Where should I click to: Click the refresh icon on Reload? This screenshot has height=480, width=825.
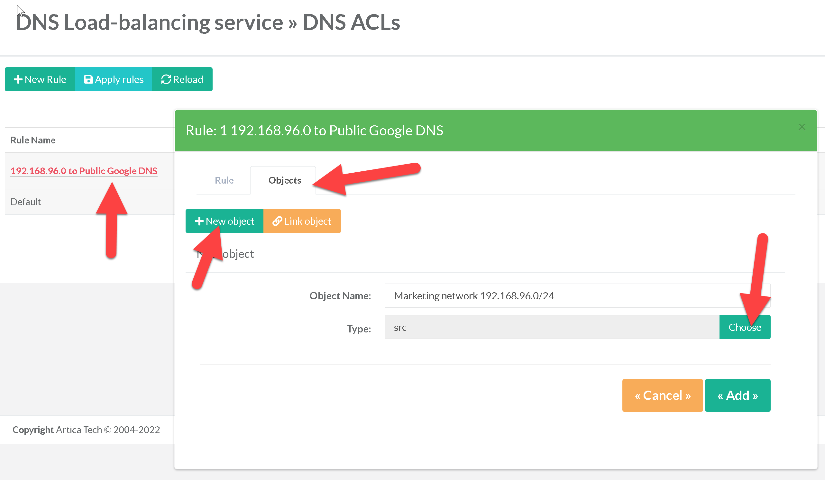(166, 79)
